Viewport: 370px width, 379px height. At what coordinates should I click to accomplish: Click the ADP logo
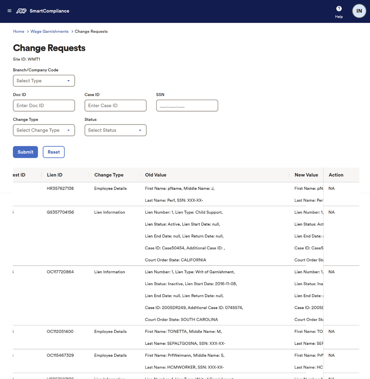21,11
